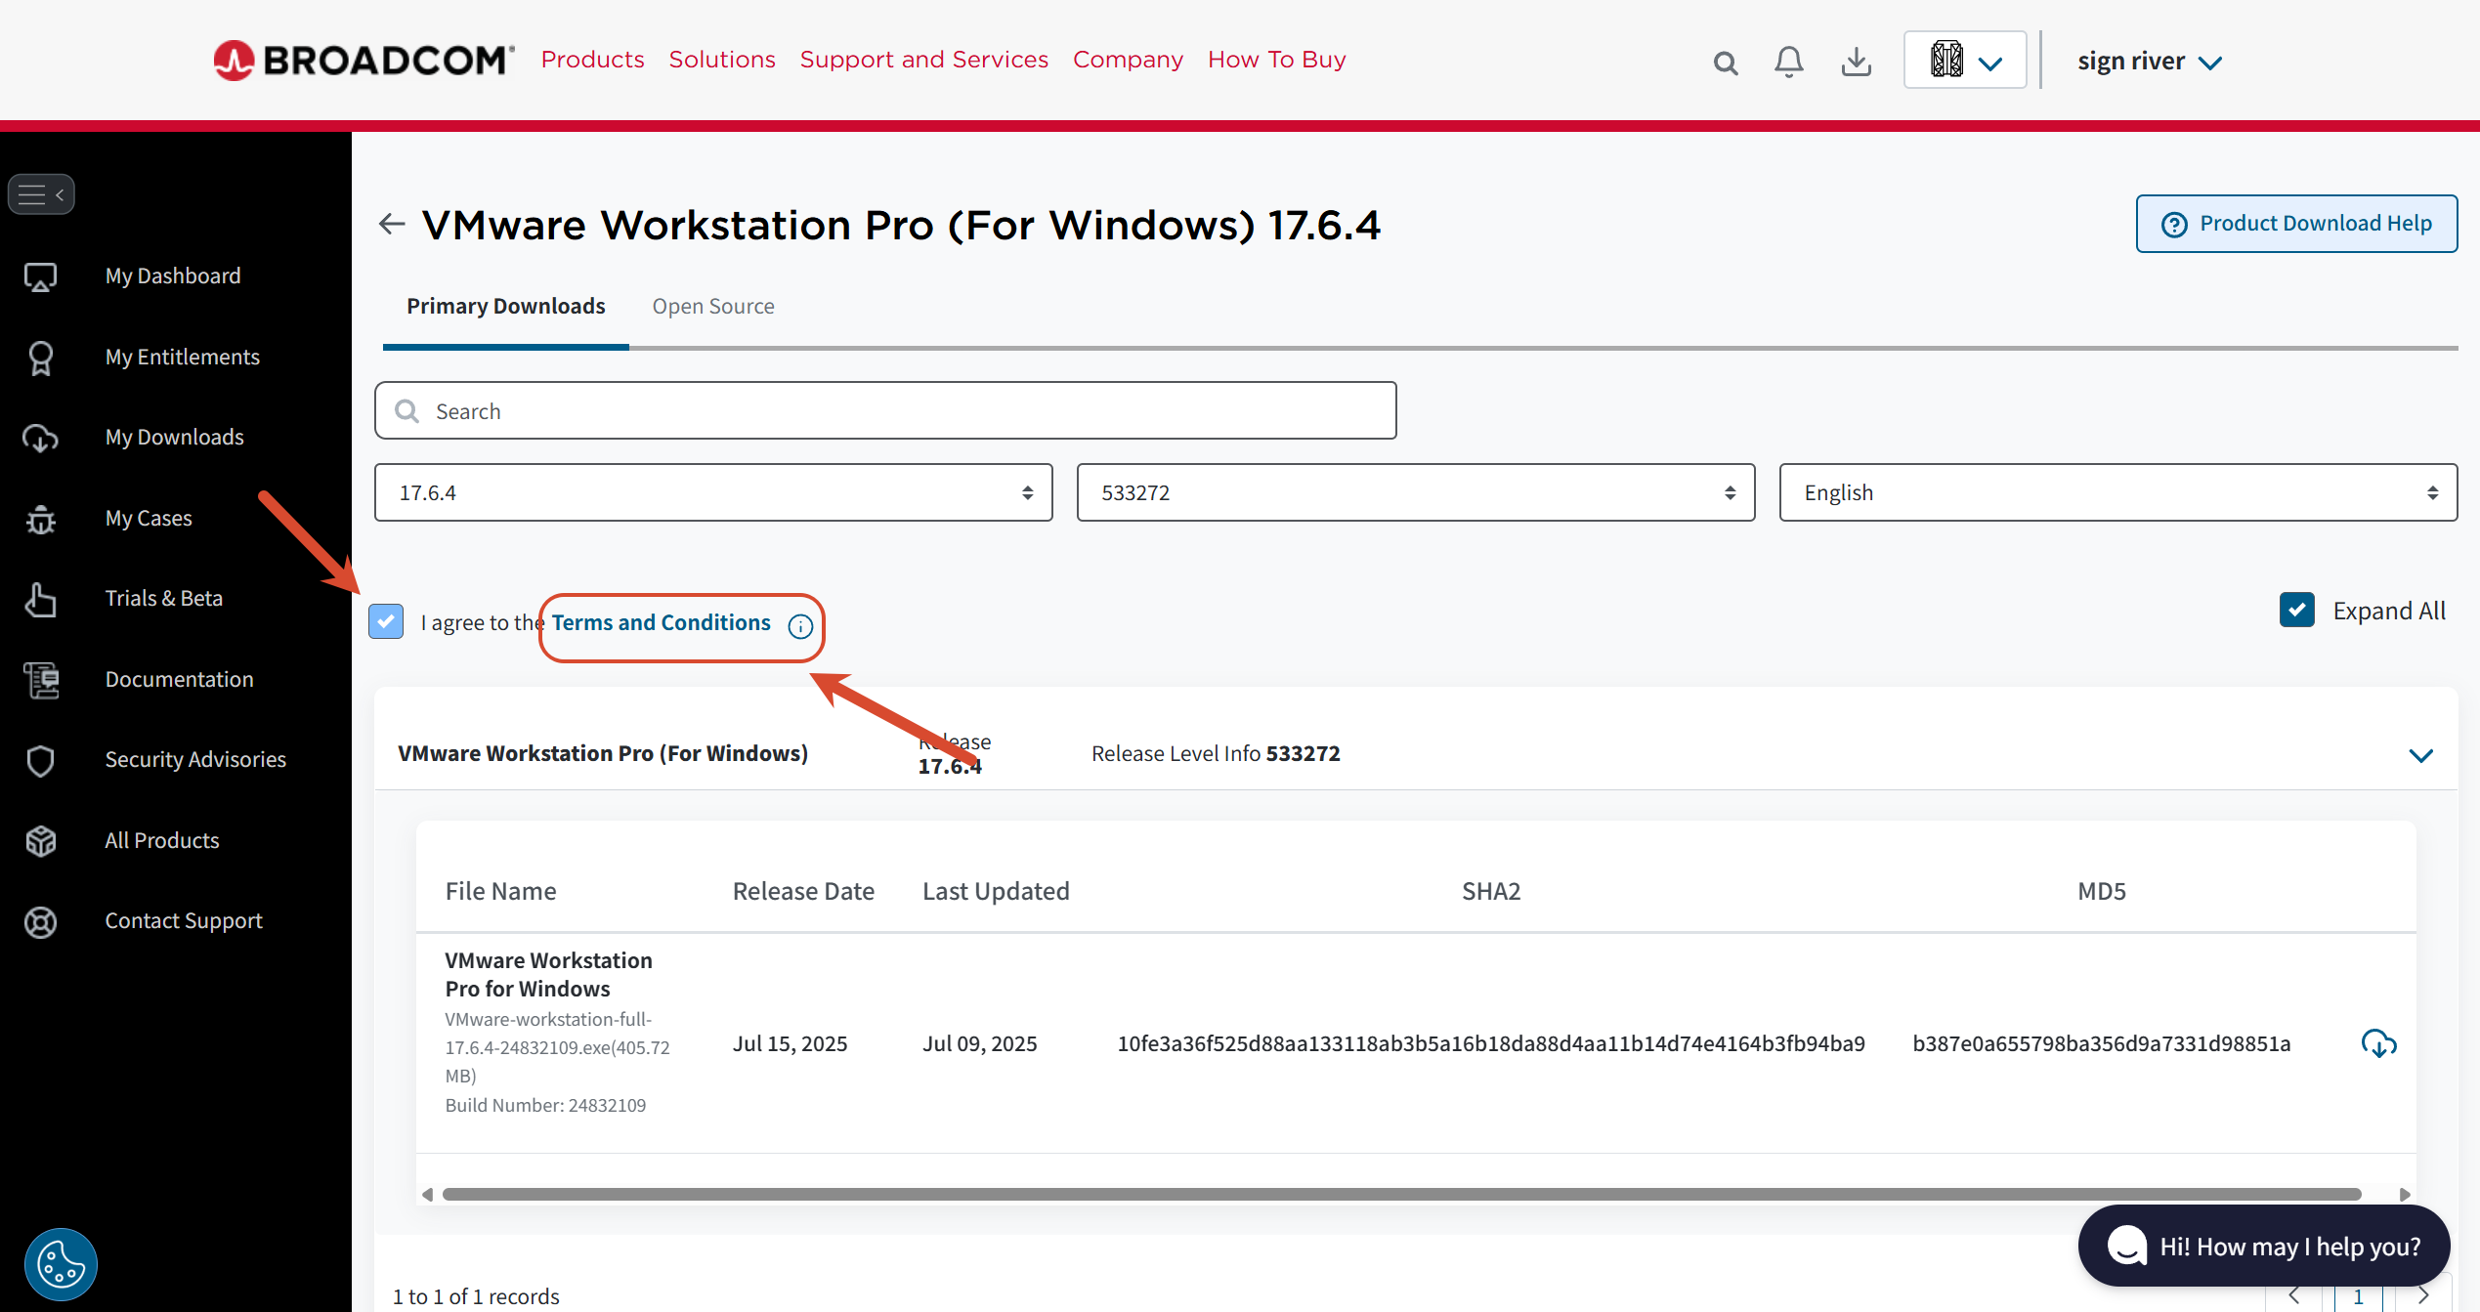Screen dimensions: 2480x1312
Task: Go back using the arrow beside title
Action: point(392,225)
